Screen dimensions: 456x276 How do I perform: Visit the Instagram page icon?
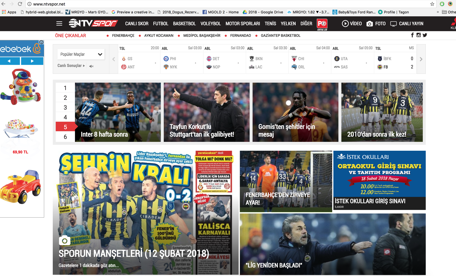[x=418, y=35]
